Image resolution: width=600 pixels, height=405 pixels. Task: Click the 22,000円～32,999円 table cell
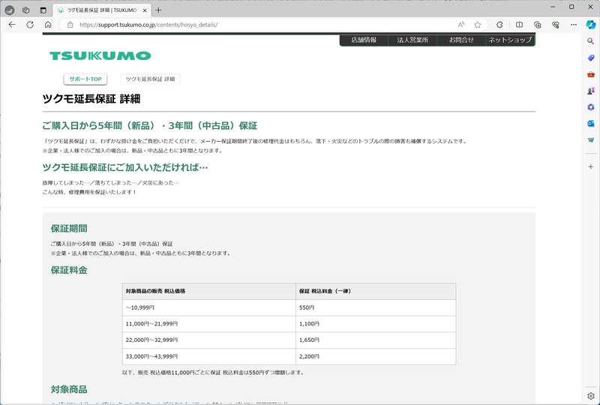tap(209, 340)
